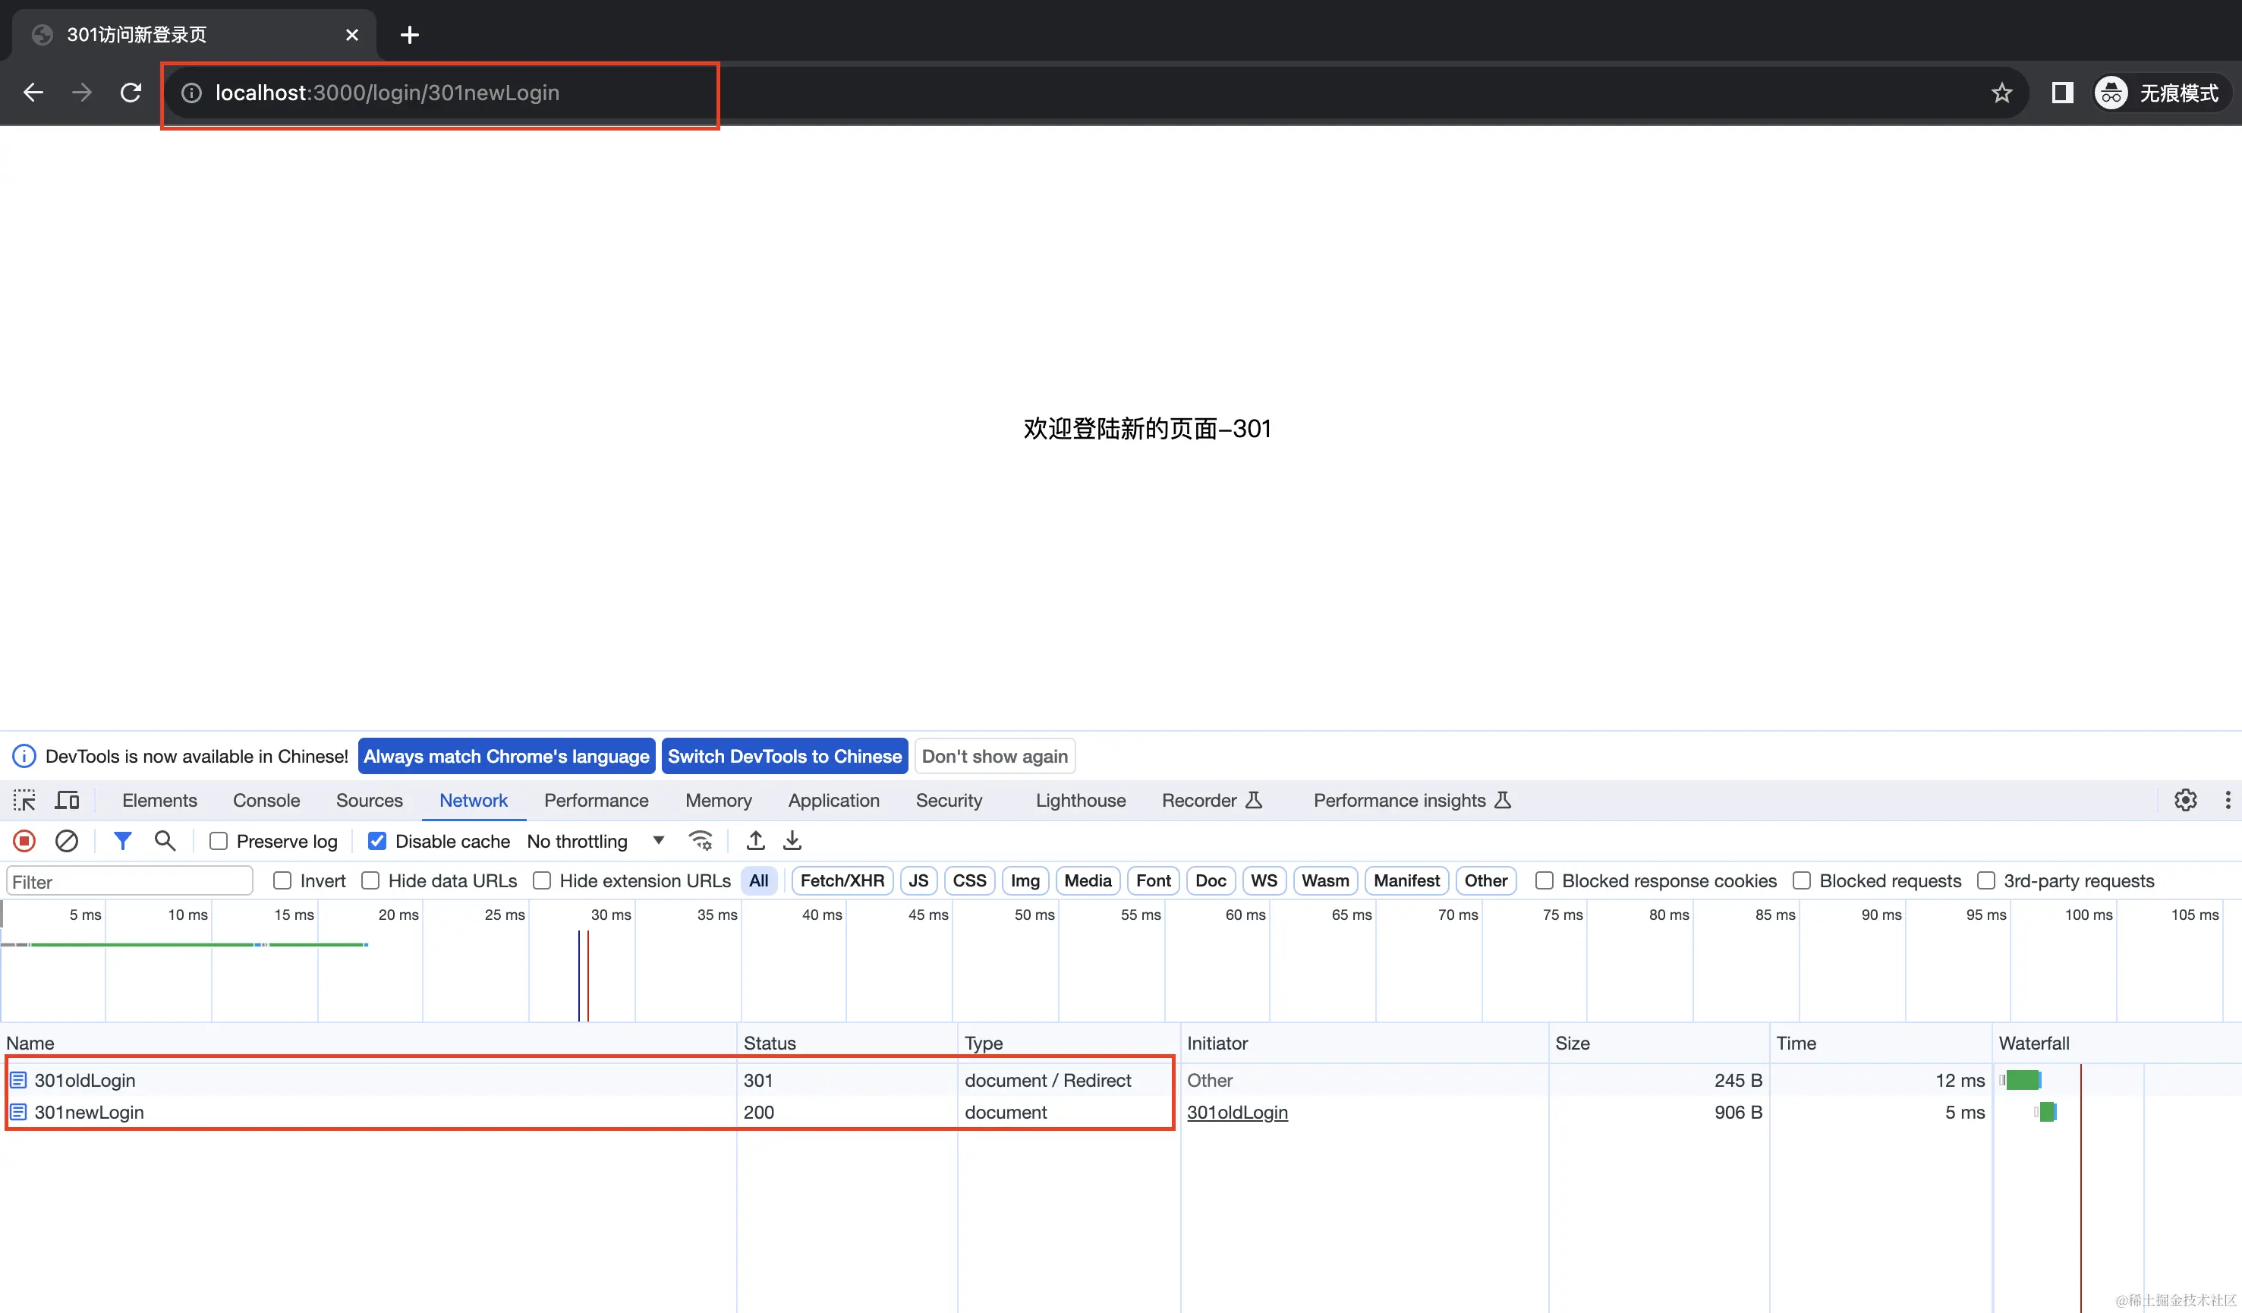Open network conditions wifi icon
Viewport: 2242px width, 1313px height.
701,841
